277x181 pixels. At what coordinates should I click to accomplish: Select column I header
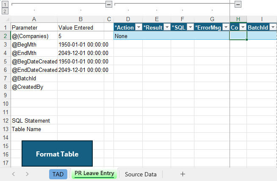tap(262, 19)
